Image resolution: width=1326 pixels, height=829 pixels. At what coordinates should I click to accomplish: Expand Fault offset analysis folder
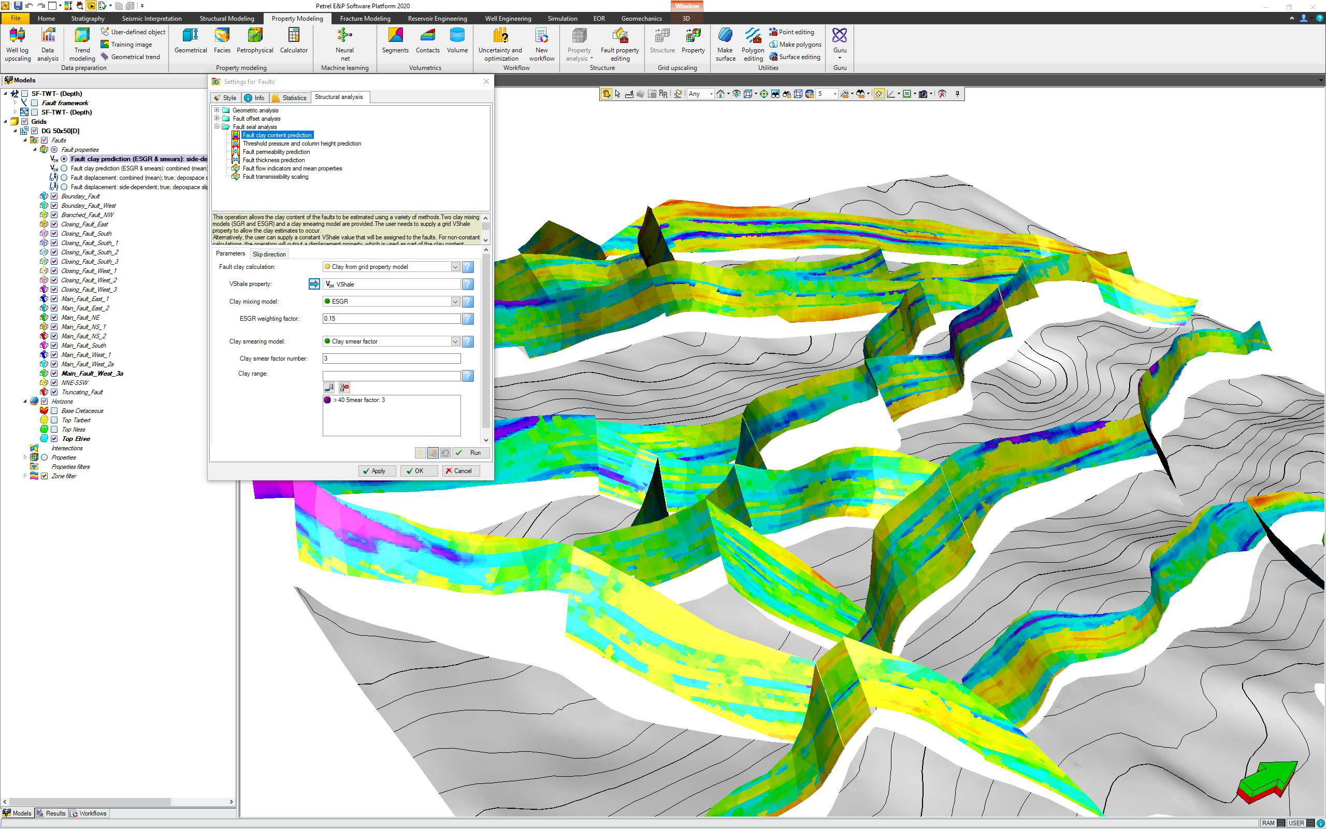click(217, 119)
